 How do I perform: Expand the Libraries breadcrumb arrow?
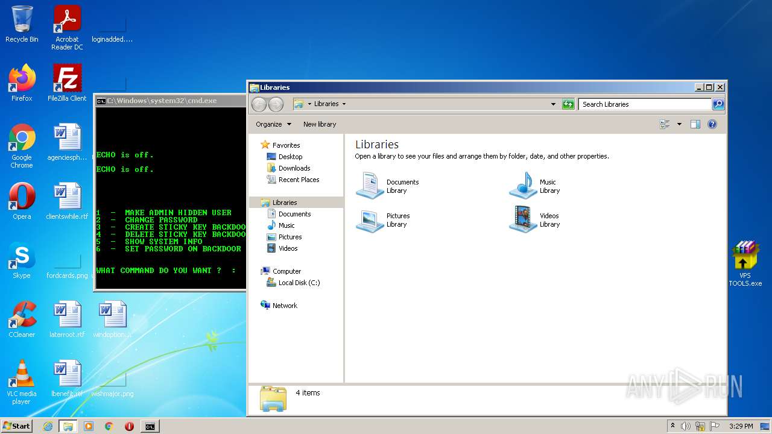point(344,104)
